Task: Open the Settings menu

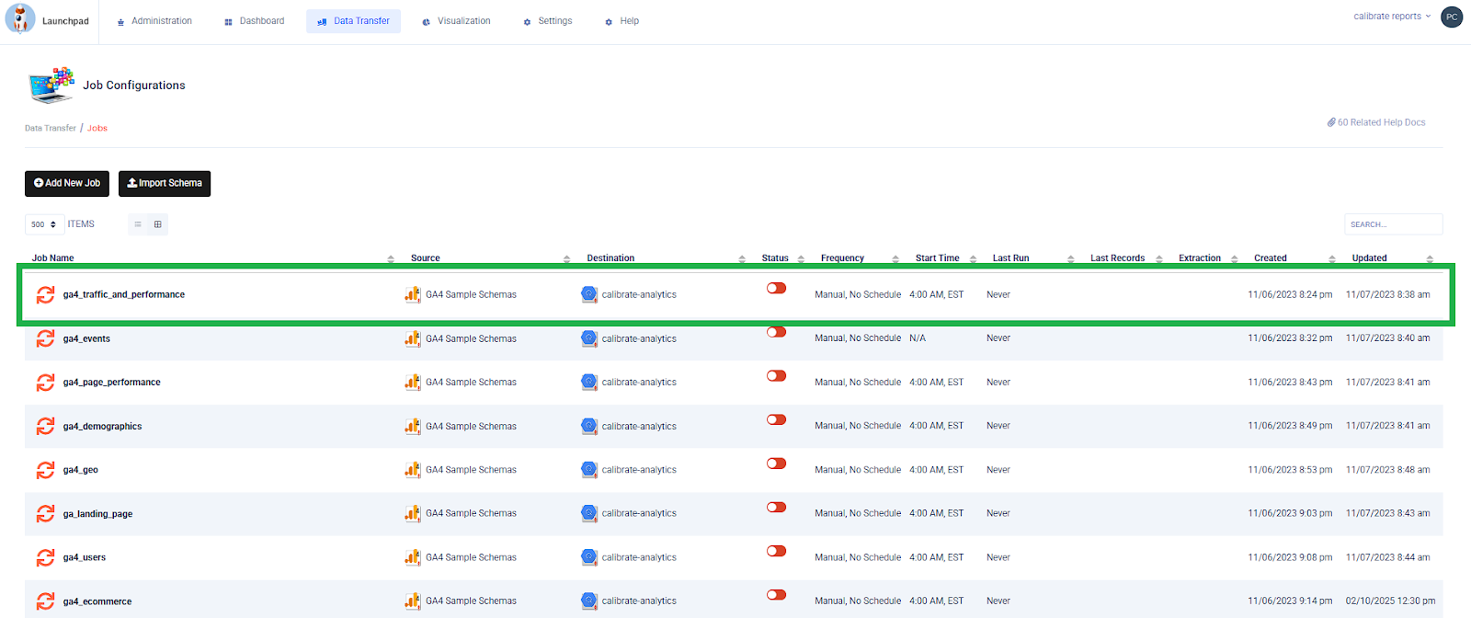Action: pyautogui.click(x=548, y=21)
